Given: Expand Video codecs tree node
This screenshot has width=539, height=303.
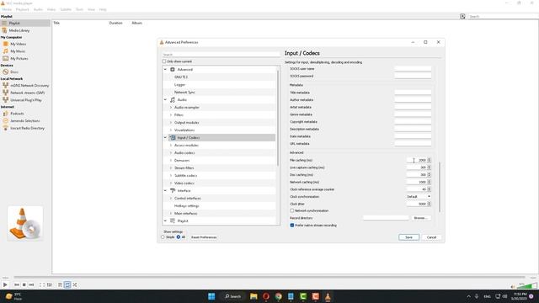Looking at the screenshot, I should tap(171, 183).
